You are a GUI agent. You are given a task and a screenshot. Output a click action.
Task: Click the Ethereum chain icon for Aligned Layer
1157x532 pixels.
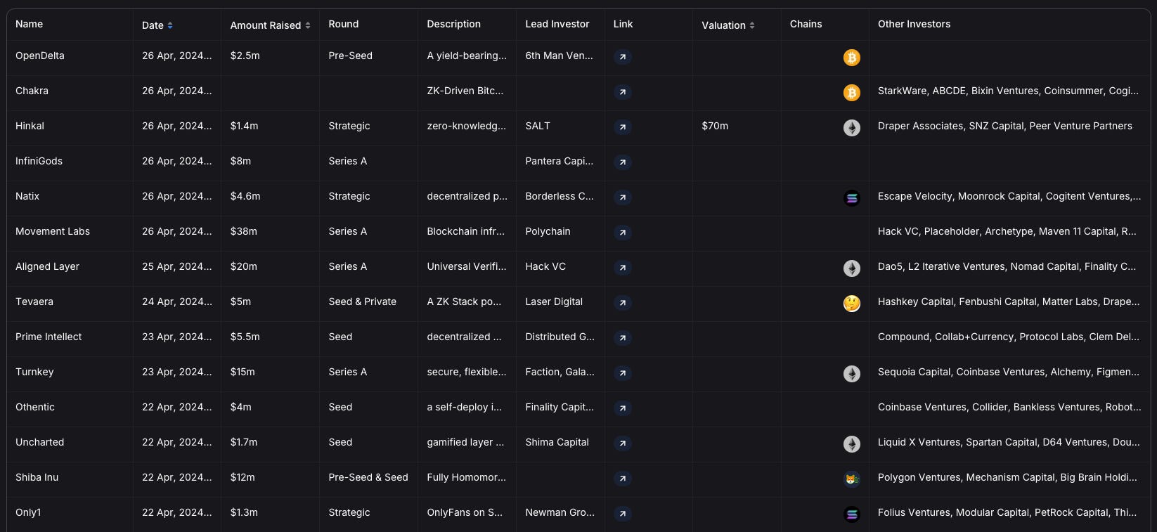pos(852,268)
